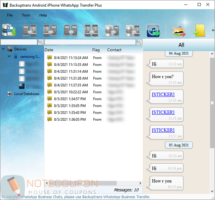Select the first contact avatar under samsung
The image size is (215, 200).
tap(22, 64)
